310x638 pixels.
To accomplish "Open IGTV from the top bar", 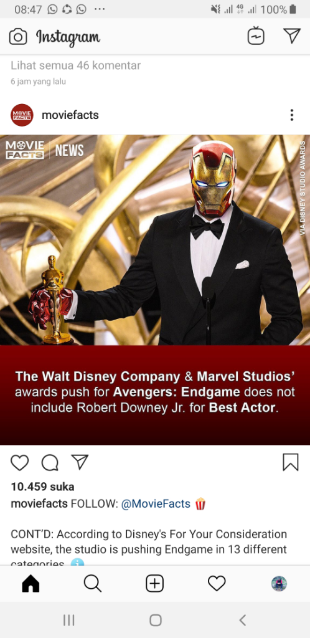I will (256, 36).
